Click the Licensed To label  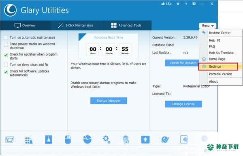161,94
